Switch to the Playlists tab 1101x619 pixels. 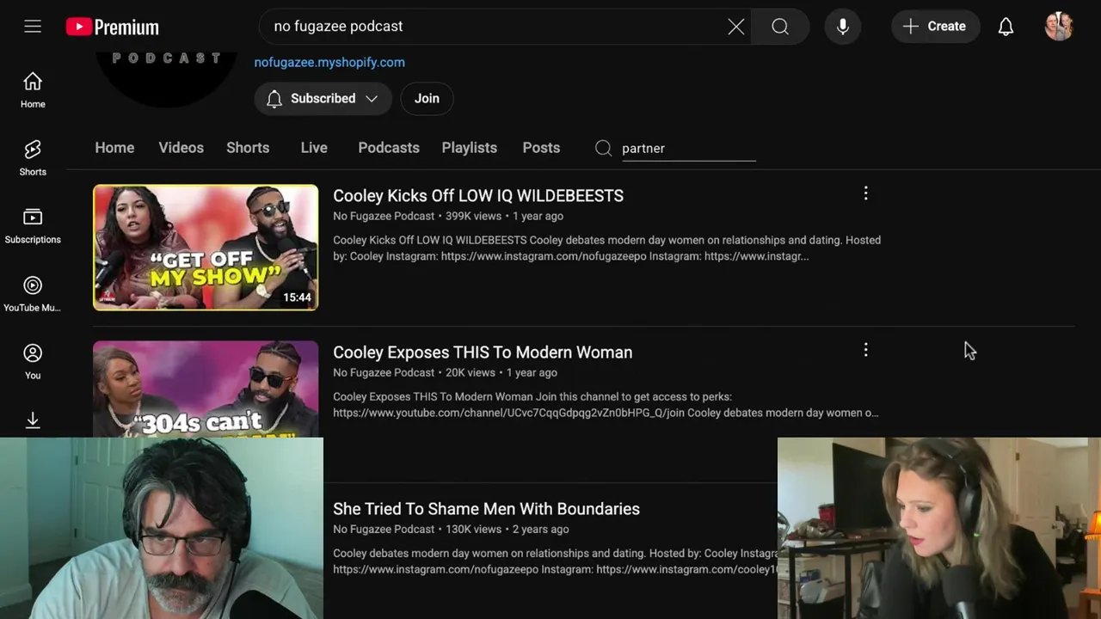469,148
